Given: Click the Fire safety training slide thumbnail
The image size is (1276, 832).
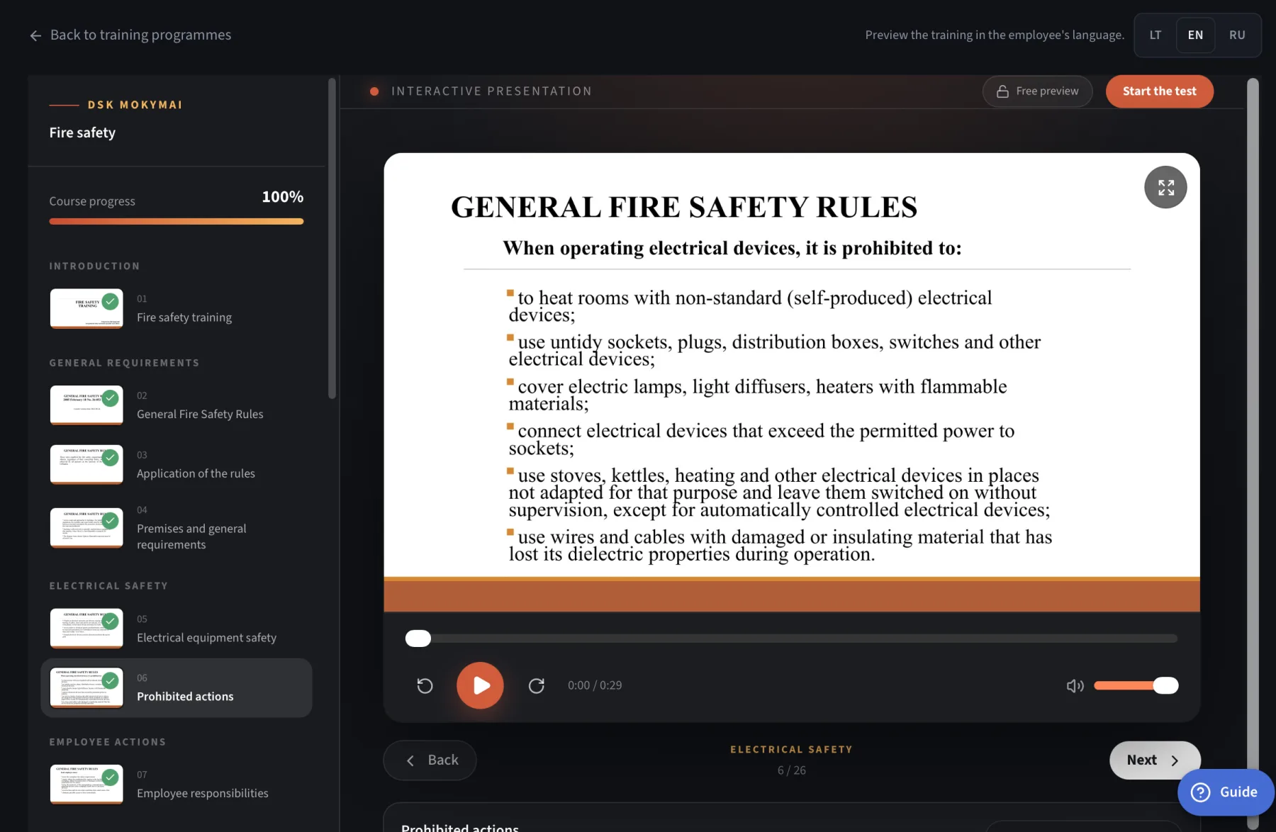Looking at the screenshot, I should [x=86, y=308].
